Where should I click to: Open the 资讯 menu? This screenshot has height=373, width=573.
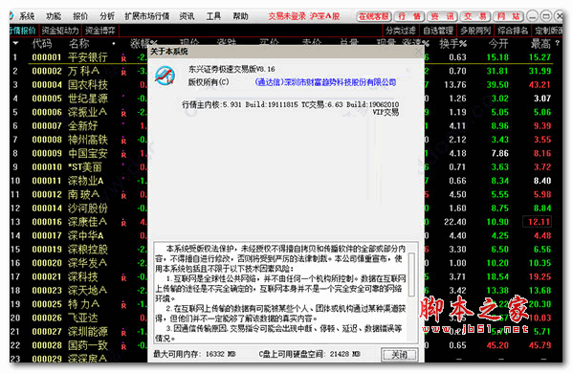(187, 16)
